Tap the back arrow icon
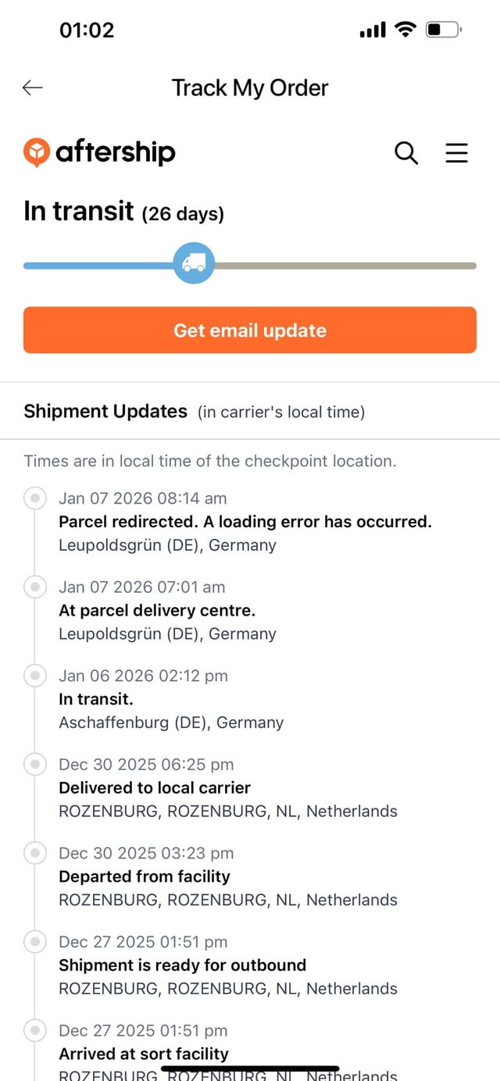 pyautogui.click(x=33, y=88)
